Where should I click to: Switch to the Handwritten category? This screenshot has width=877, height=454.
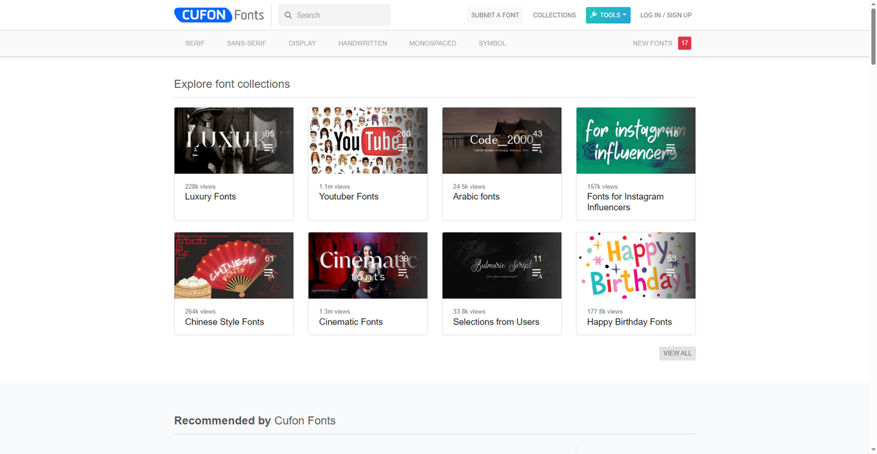point(362,43)
